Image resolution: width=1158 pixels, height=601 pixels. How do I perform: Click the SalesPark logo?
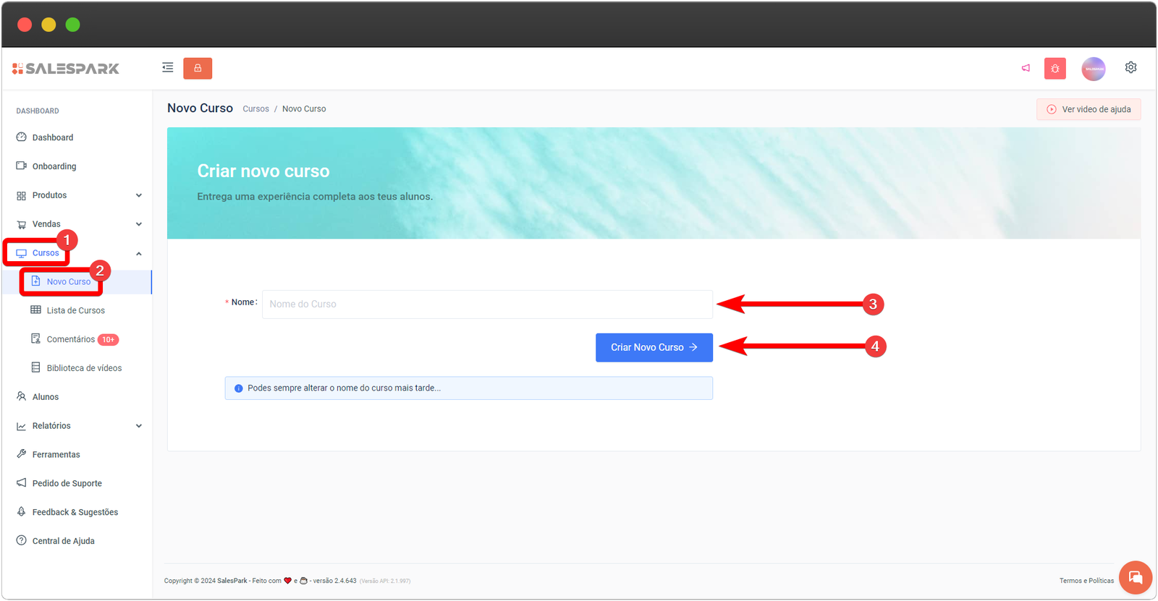tap(66, 69)
